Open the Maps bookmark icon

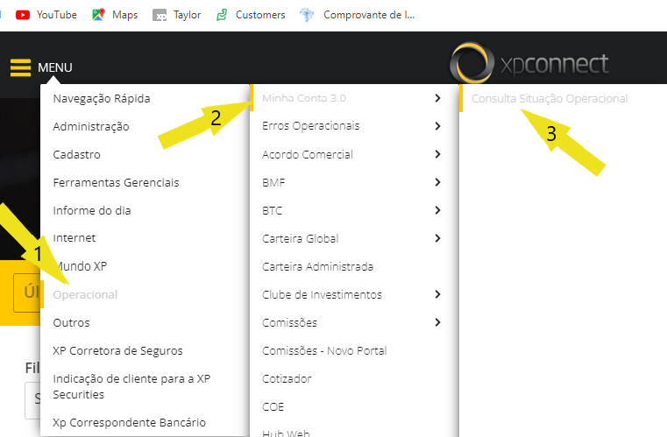pos(98,15)
